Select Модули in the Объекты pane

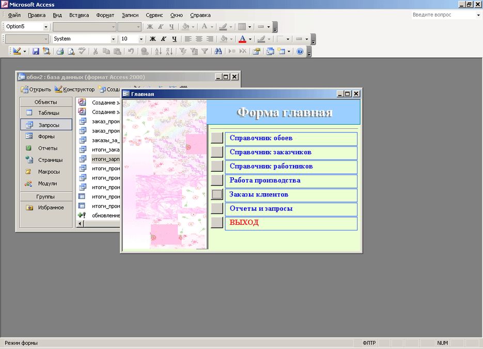point(46,183)
